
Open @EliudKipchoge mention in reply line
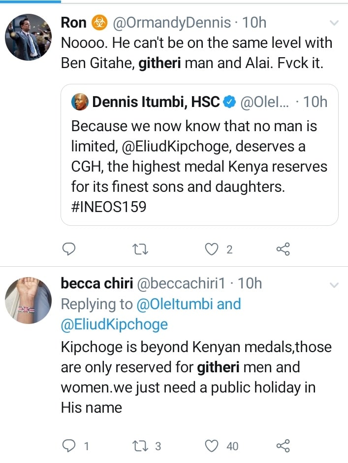[114, 324]
